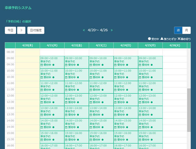The image size is (196, 149).
Task: Go to next week with » arrow
Action: (x=112, y=30)
